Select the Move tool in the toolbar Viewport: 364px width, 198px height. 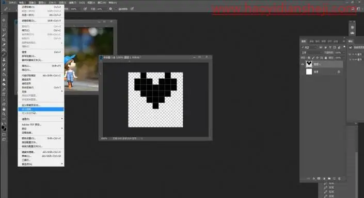pyautogui.click(x=4, y=20)
